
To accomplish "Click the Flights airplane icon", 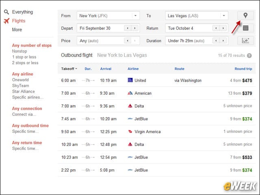I will 6,21.
